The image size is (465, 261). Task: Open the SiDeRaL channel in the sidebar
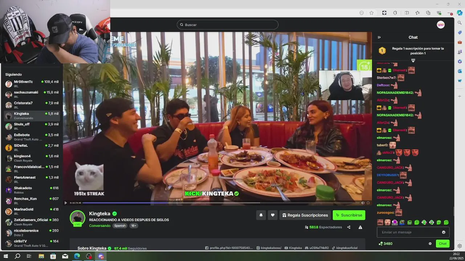click(x=32, y=148)
